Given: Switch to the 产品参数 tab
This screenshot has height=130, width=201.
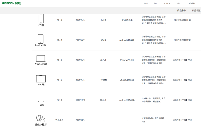Looking at the screenshot, I should pos(196,10).
